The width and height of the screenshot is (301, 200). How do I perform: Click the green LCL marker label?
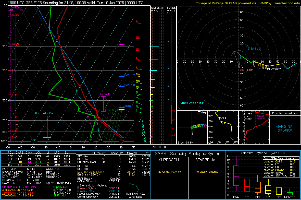pos(121,119)
